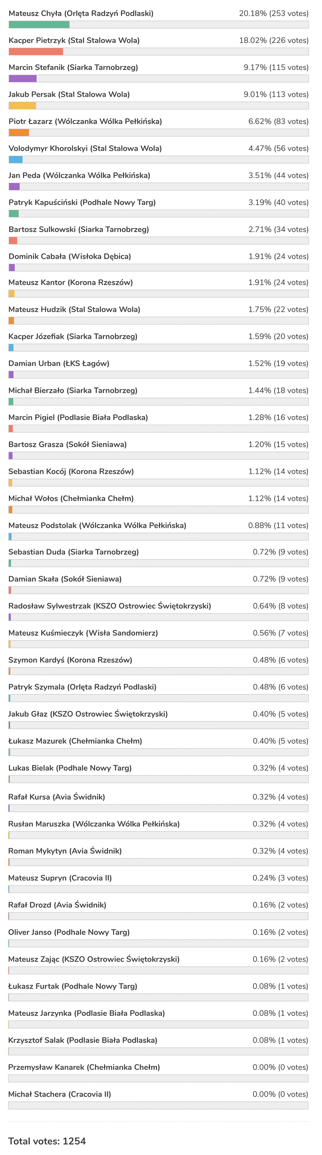Click the green bar for Mateusz Chyła
This screenshot has height=1155, width=322.
pyautogui.click(x=39, y=25)
